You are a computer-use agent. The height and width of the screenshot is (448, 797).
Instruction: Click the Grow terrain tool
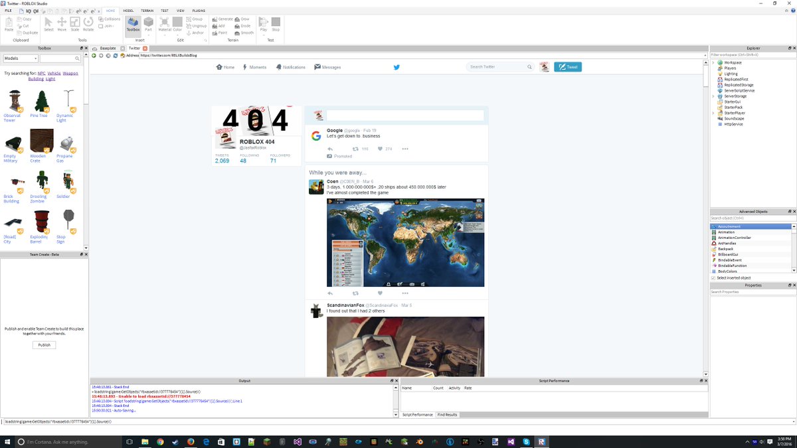pyautogui.click(x=242, y=19)
